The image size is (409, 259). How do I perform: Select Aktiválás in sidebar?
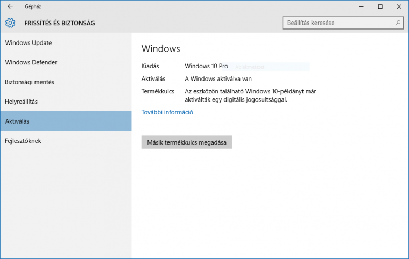tap(66, 121)
